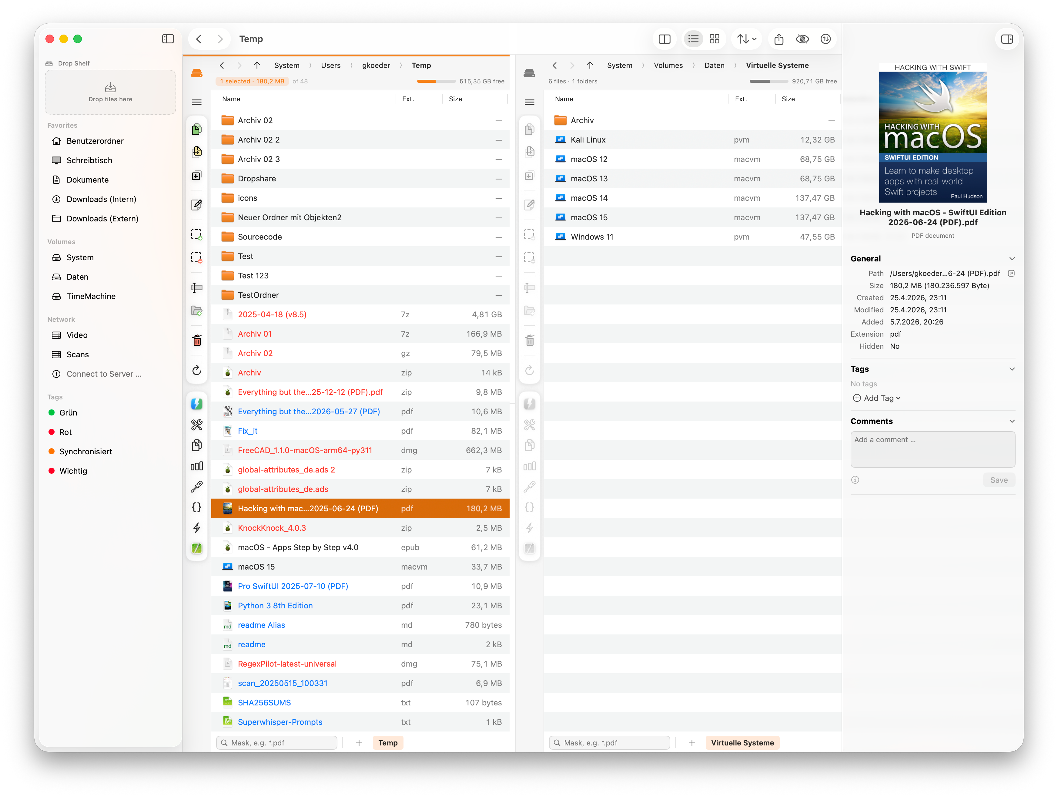Click the red trash icon in left pane toolbar
The width and height of the screenshot is (1058, 797).
[x=196, y=340]
